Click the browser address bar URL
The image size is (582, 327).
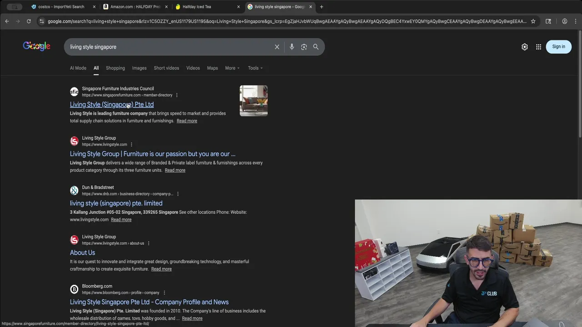(x=286, y=21)
